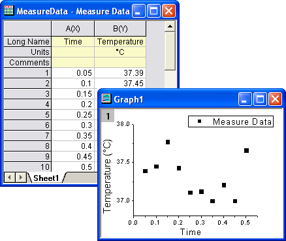This screenshot has width=286, height=241.
Task: Close the MeasureData window
Action: click(x=168, y=11)
